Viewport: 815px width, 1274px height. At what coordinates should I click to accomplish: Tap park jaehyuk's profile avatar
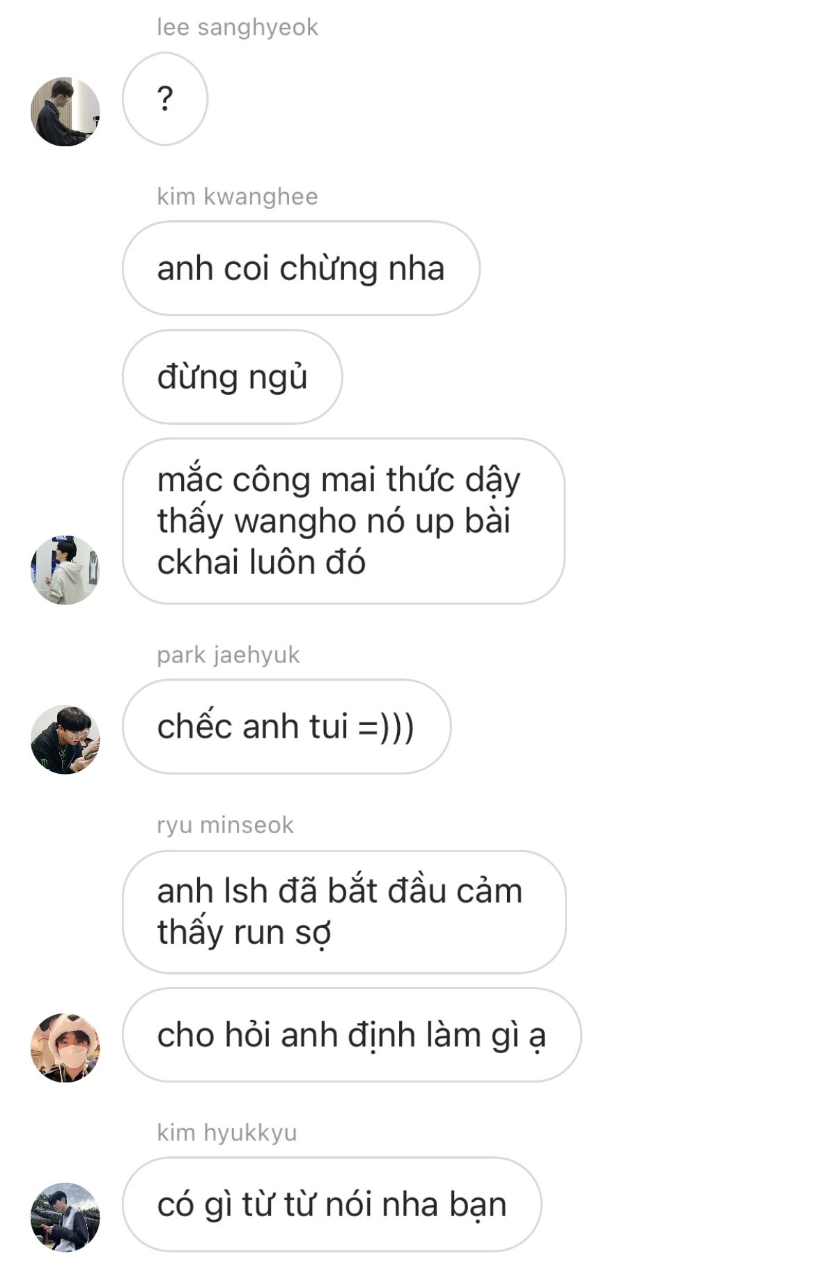65,740
